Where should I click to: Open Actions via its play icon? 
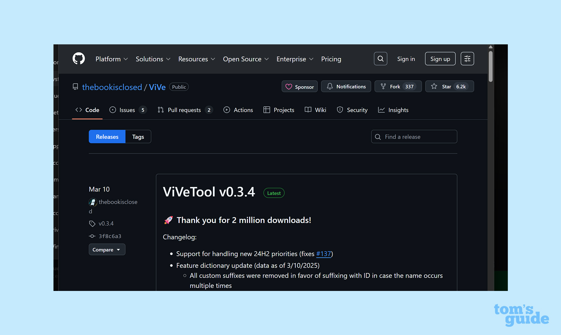tap(227, 110)
